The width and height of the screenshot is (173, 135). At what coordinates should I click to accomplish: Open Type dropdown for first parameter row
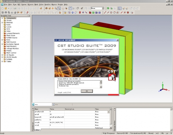coord(108,112)
